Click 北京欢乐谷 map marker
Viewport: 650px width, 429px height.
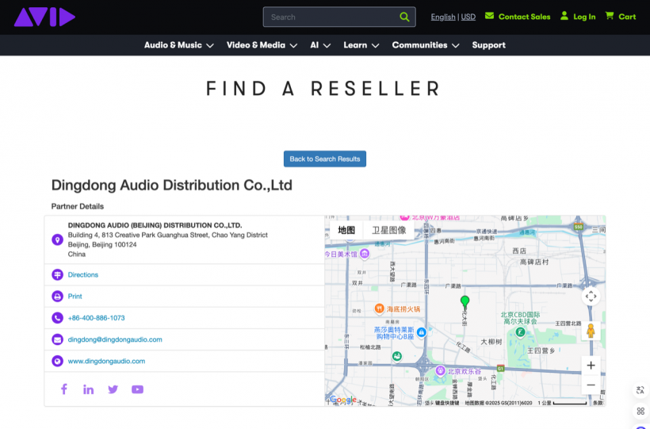[x=440, y=370]
